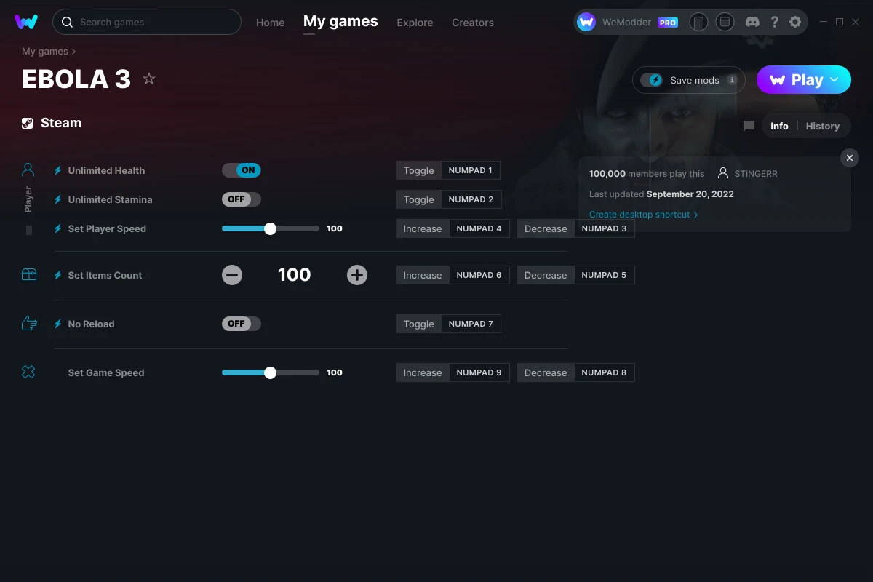Enable Unlimited Stamina toggle
This screenshot has width=873, height=582.
tap(242, 199)
